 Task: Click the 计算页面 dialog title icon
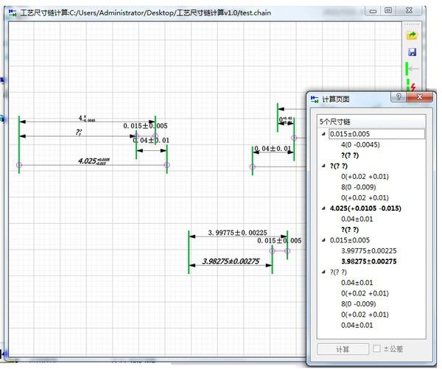[x=315, y=99]
